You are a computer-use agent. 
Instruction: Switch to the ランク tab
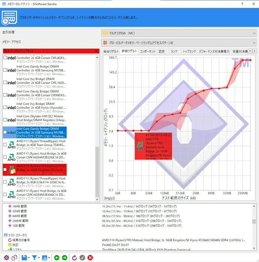coord(174,51)
